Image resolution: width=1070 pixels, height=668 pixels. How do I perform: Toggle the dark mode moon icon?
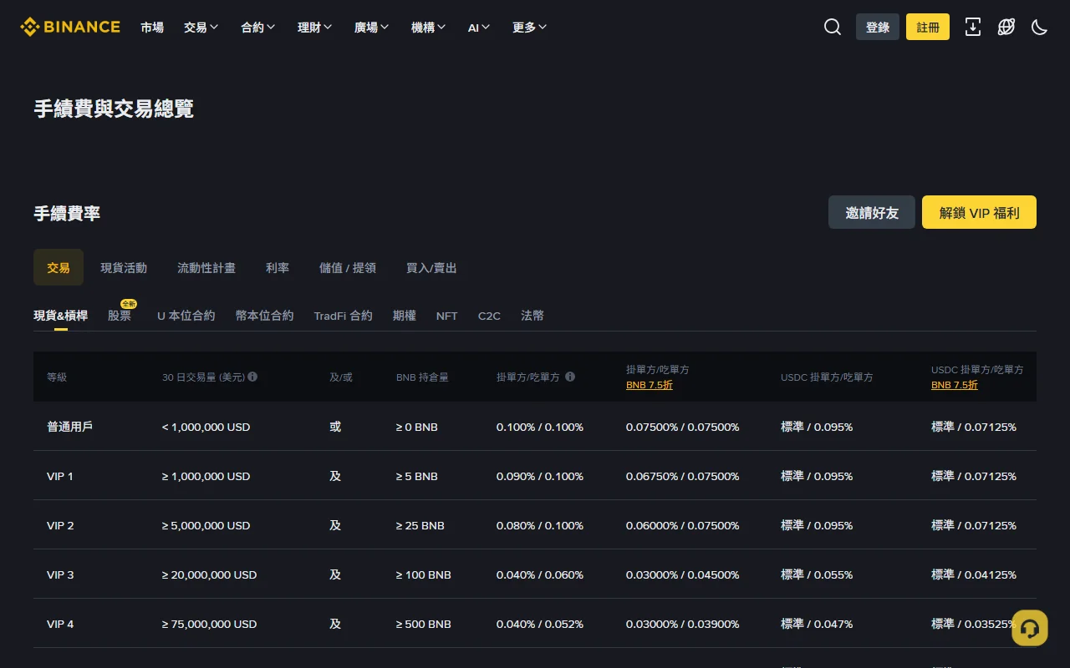(1040, 27)
